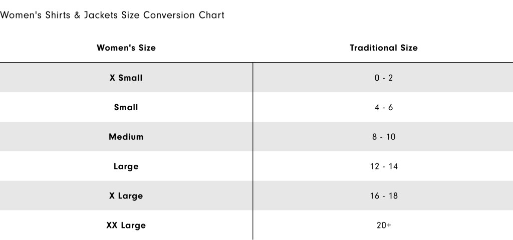Image resolution: width=513 pixels, height=240 pixels.
Task: Click the Women's Size column header
Action: 126,48
